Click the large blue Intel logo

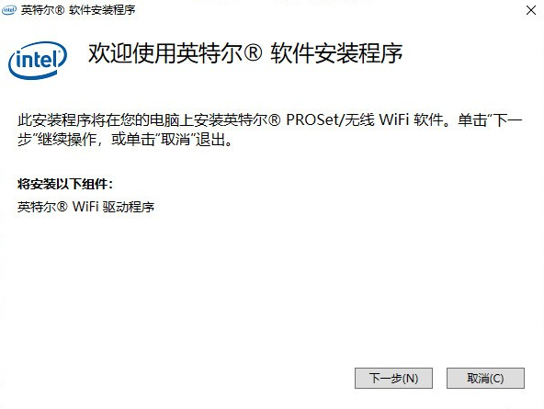tap(38, 61)
